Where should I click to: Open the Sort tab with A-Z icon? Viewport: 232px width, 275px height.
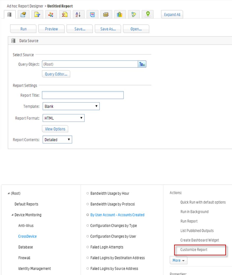pos(78,15)
